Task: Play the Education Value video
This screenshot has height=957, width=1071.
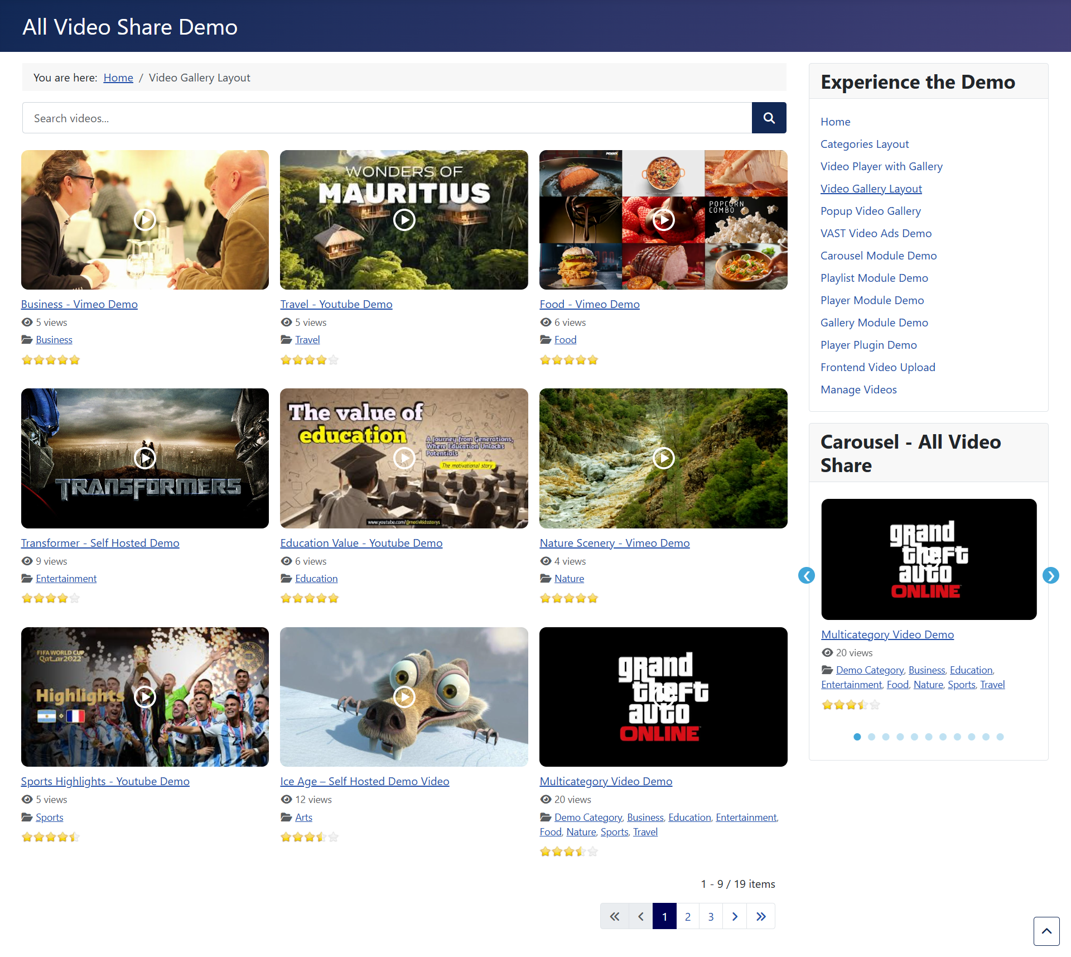Action: click(x=404, y=458)
